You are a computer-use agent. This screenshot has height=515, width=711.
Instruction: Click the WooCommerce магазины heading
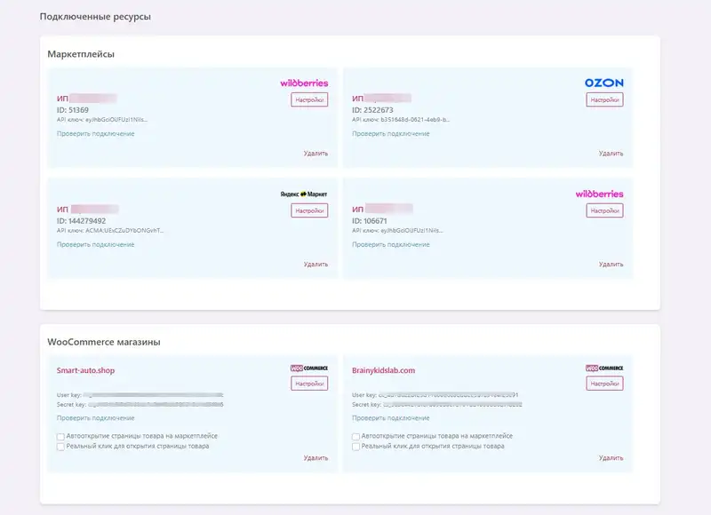pyautogui.click(x=104, y=342)
